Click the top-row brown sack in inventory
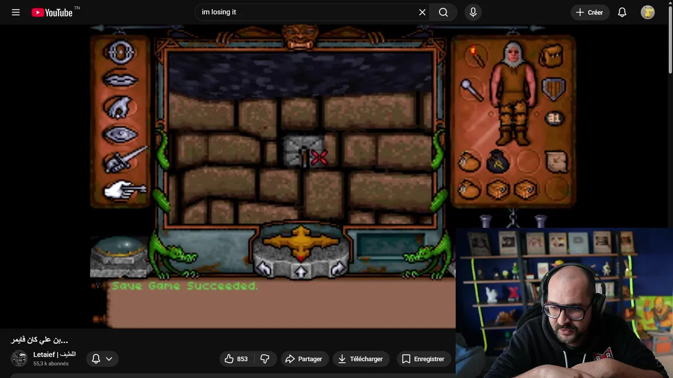Screen dimensions: 673x378 pyautogui.click(x=468, y=162)
